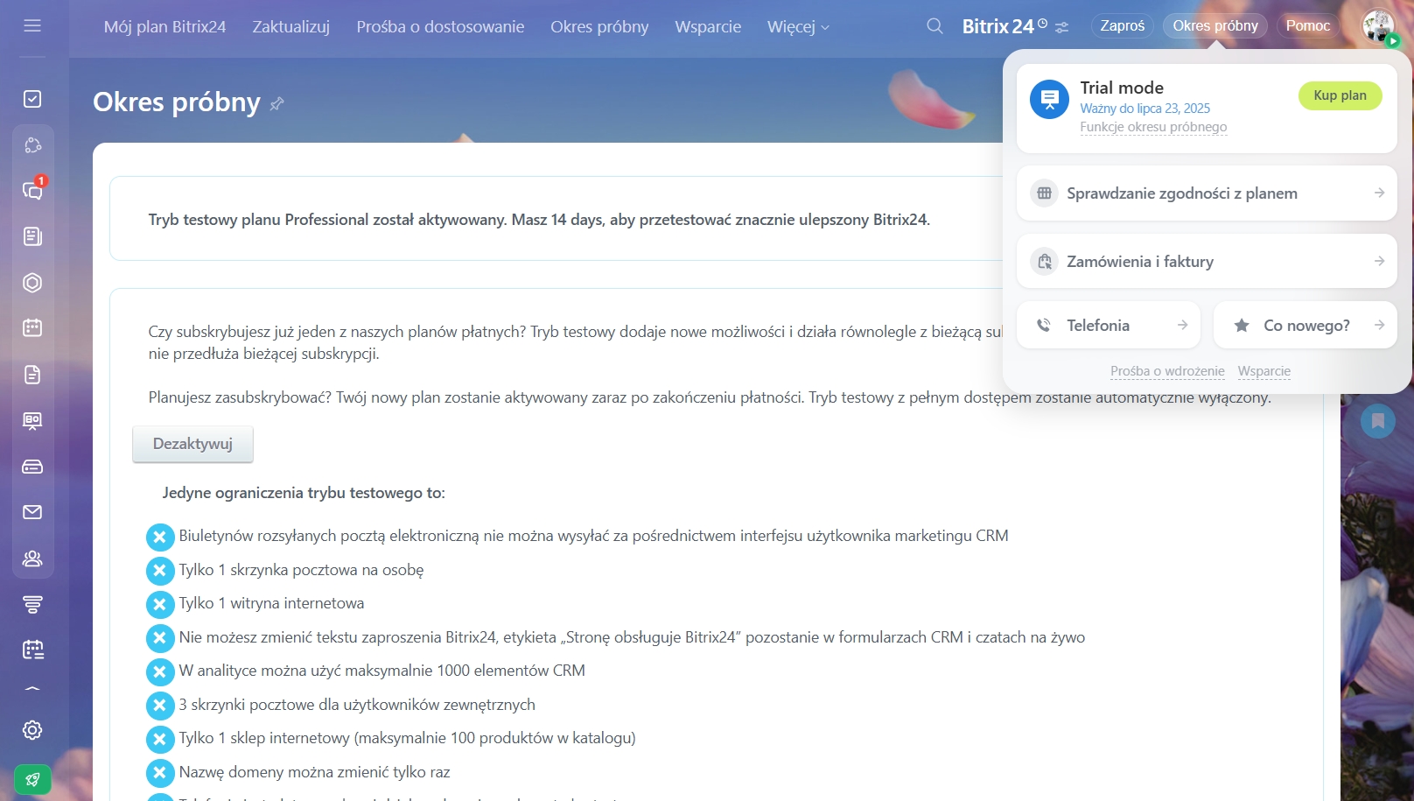1414x801 pixels.
Task: Click arrow on Zamówienia i faktury row
Action: [x=1379, y=261]
